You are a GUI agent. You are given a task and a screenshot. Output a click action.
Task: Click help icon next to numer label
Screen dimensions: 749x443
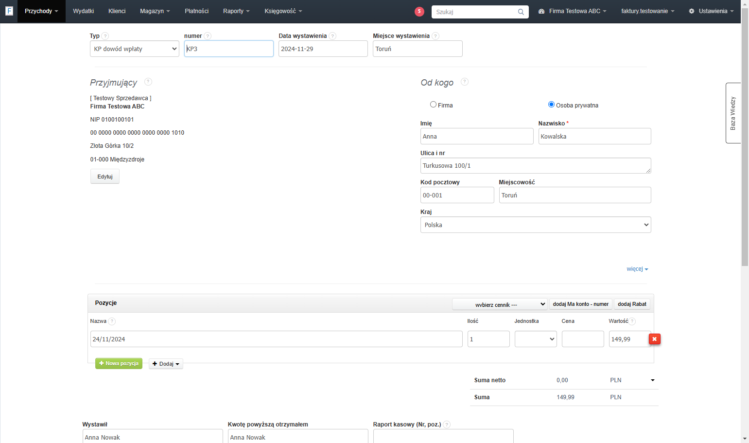point(208,36)
